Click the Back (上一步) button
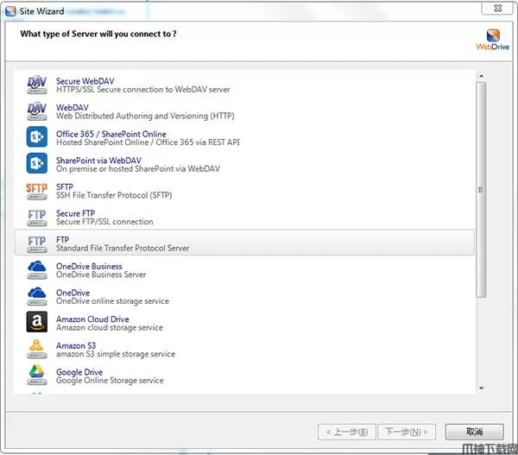 pyautogui.click(x=346, y=431)
